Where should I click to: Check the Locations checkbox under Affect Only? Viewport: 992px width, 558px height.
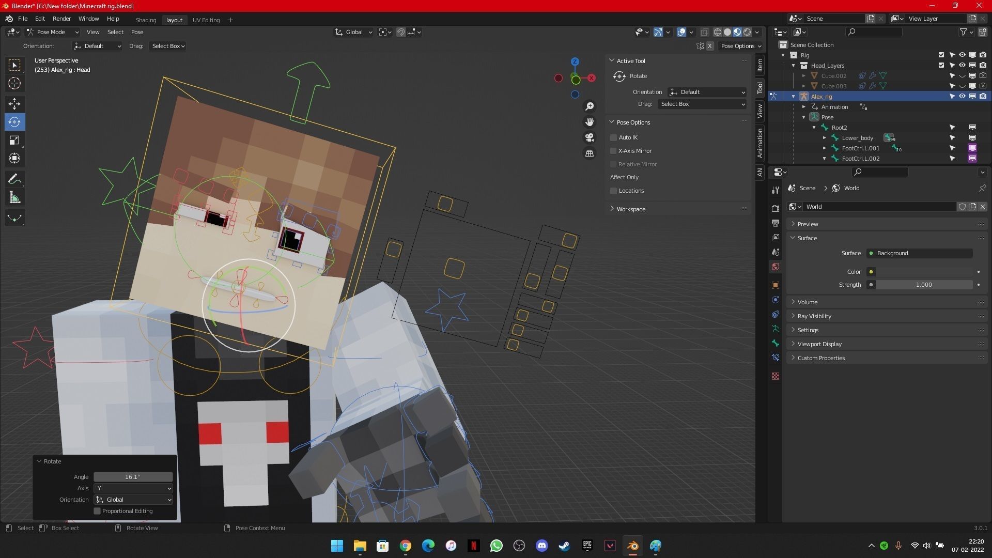(614, 191)
